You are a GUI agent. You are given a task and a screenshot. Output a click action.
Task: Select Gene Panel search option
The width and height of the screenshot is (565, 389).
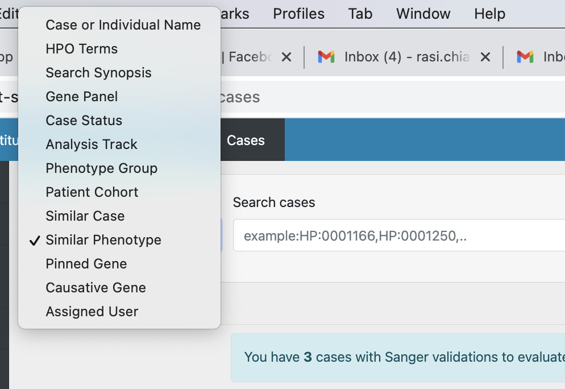tap(81, 96)
